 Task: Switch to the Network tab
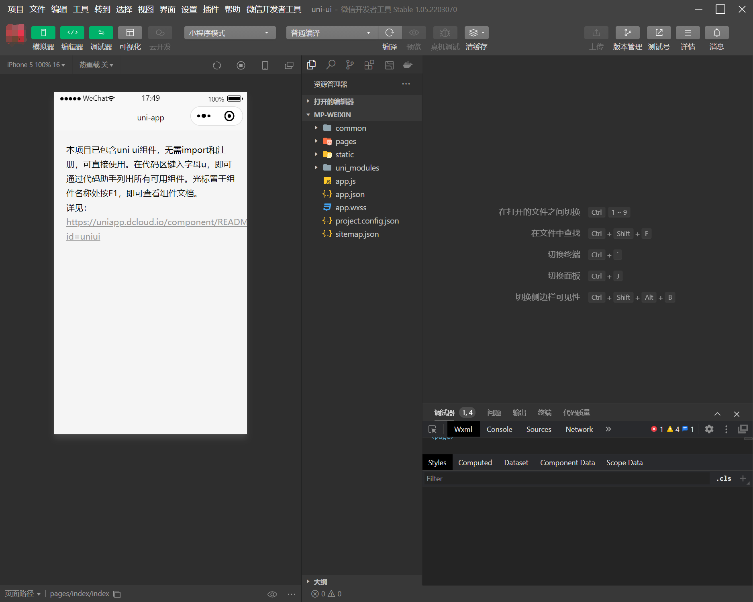pos(579,429)
